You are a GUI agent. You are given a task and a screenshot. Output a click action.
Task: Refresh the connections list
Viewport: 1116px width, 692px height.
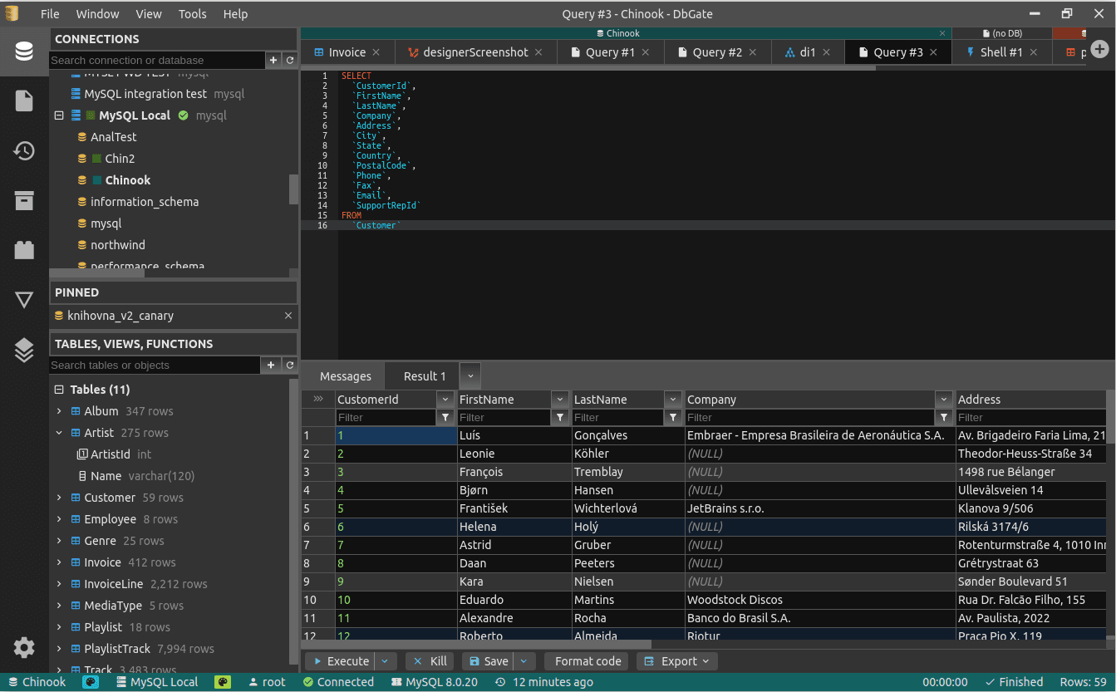click(289, 60)
